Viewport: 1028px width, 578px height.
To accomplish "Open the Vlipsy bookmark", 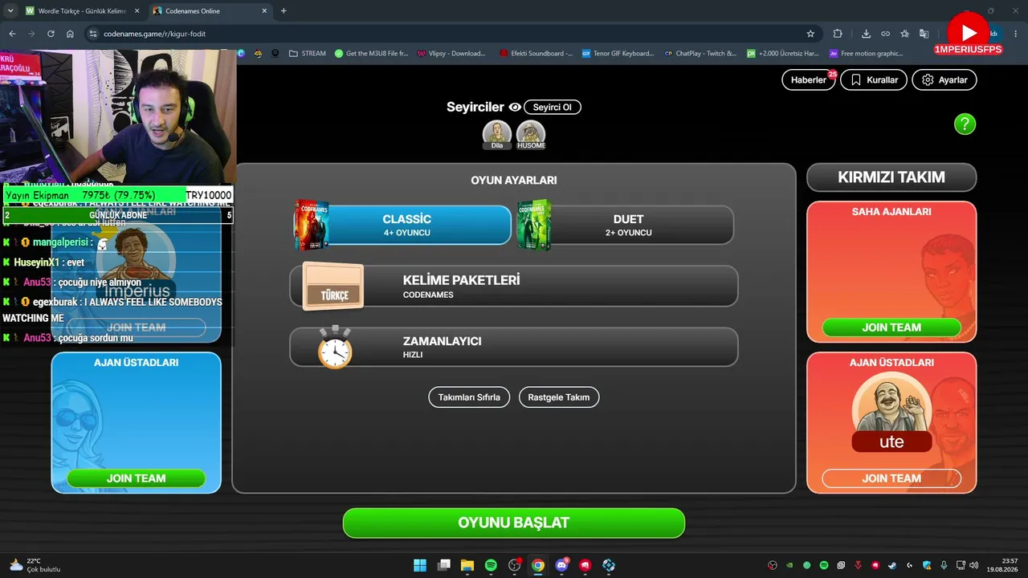I will coord(451,54).
